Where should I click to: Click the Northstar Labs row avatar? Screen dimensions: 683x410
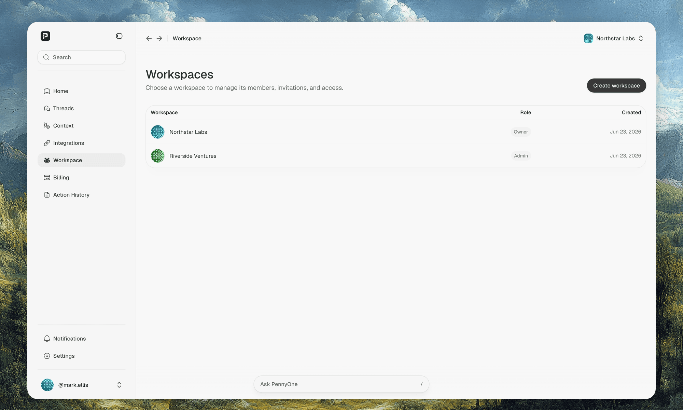[158, 132]
